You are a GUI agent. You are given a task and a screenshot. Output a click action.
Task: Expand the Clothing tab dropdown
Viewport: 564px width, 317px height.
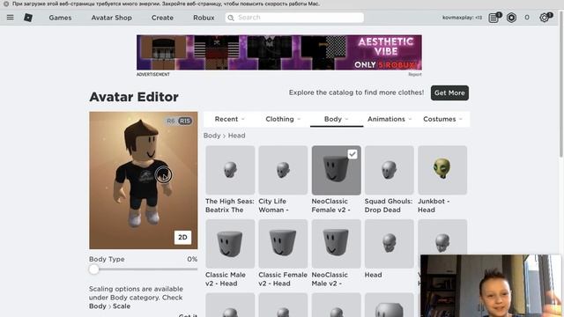click(283, 119)
